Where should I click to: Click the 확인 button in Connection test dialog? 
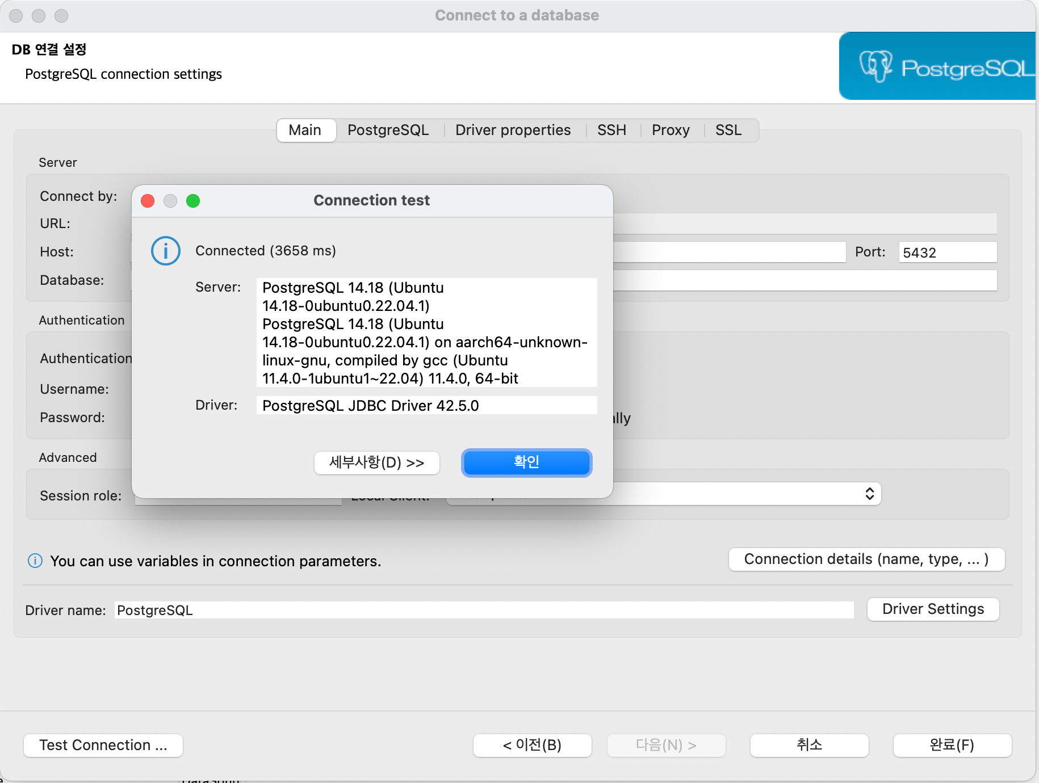[526, 462]
